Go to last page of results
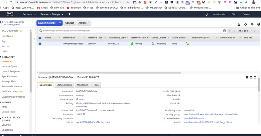Viewport: 261px width, 136px height. (255, 31)
